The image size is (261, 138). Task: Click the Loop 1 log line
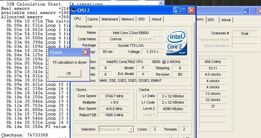point(38,25)
